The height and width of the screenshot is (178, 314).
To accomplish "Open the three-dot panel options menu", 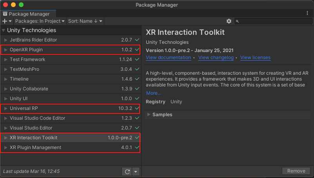I will [307, 13].
